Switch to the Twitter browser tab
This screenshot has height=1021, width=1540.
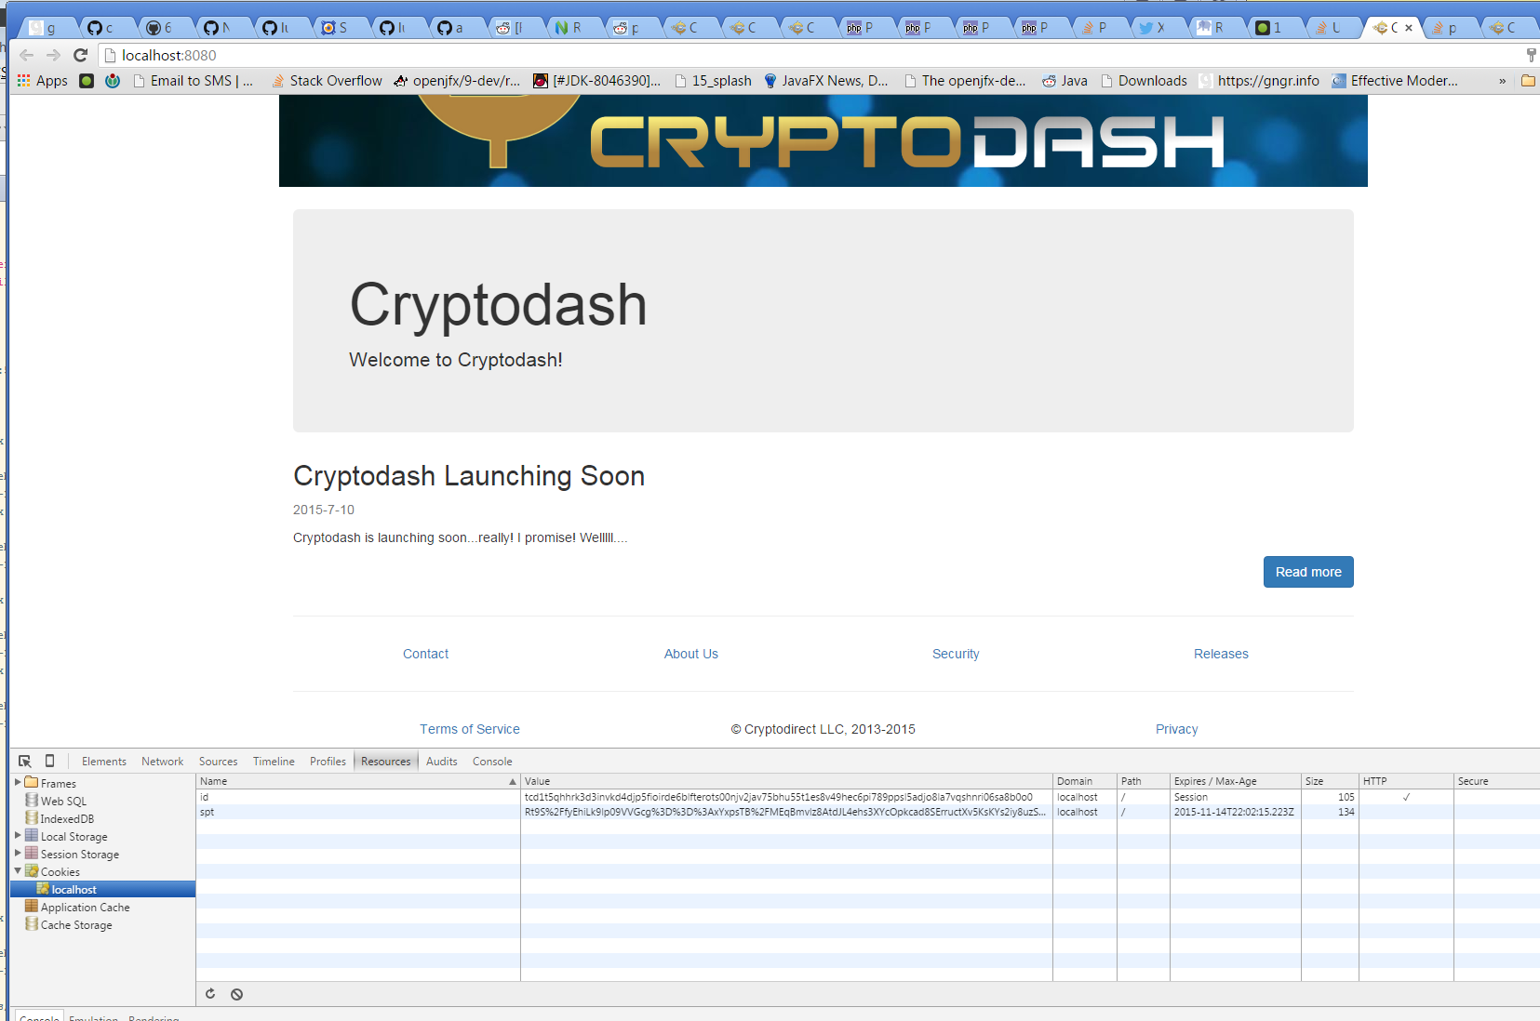tap(1152, 28)
